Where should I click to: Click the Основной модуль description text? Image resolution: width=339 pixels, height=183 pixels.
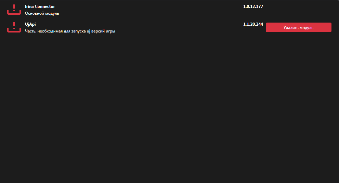click(x=42, y=13)
